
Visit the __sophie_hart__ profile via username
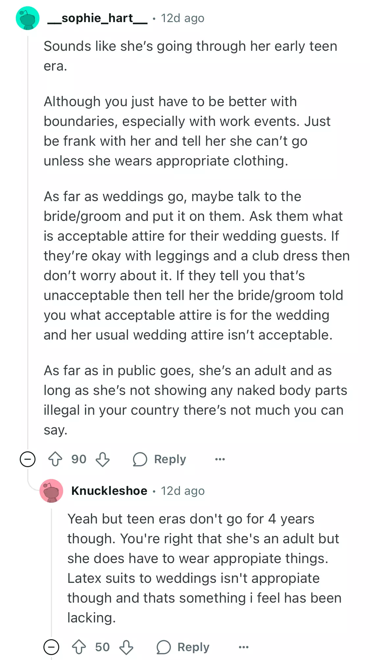[x=97, y=18]
